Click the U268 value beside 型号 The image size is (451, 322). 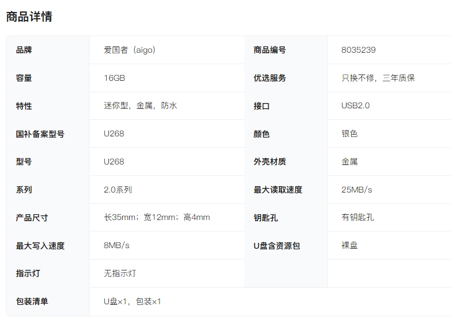pyautogui.click(x=114, y=162)
